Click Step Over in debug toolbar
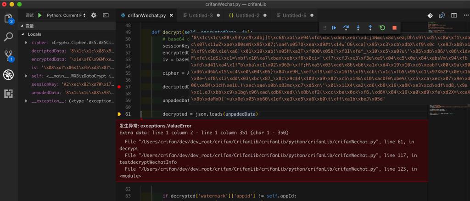The width and height of the screenshot is (470, 201). pyautogui.click(x=346, y=28)
